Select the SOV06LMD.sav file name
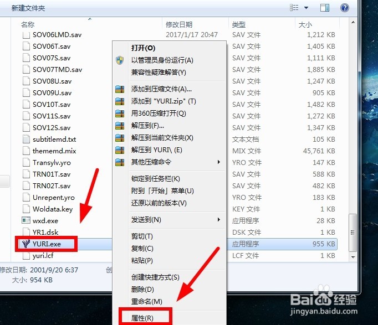This screenshot has width=378, height=325. tap(57, 35)
